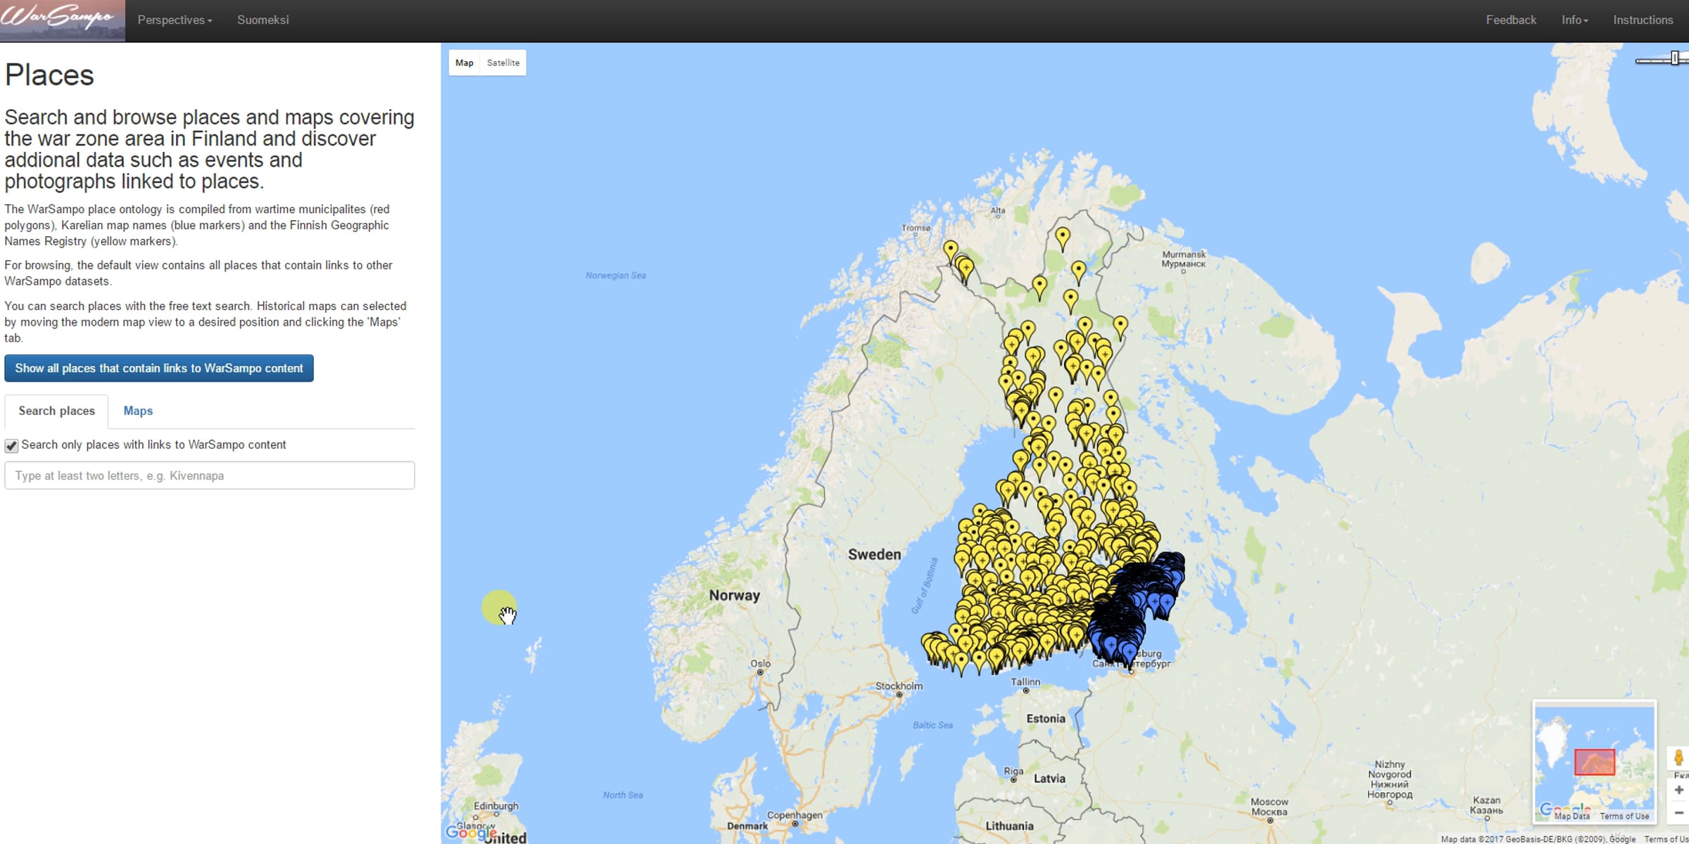Viewport: 1689px width, 844px height.
Task: Open Street View pegman icon
Action: click(1678, 758)
